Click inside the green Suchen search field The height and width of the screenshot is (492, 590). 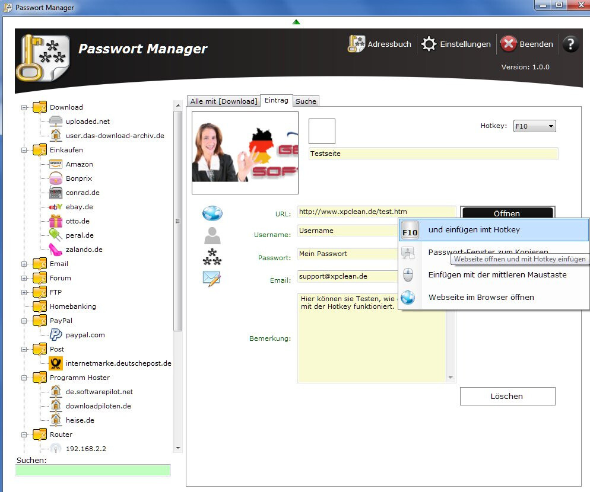pos(93,469)
